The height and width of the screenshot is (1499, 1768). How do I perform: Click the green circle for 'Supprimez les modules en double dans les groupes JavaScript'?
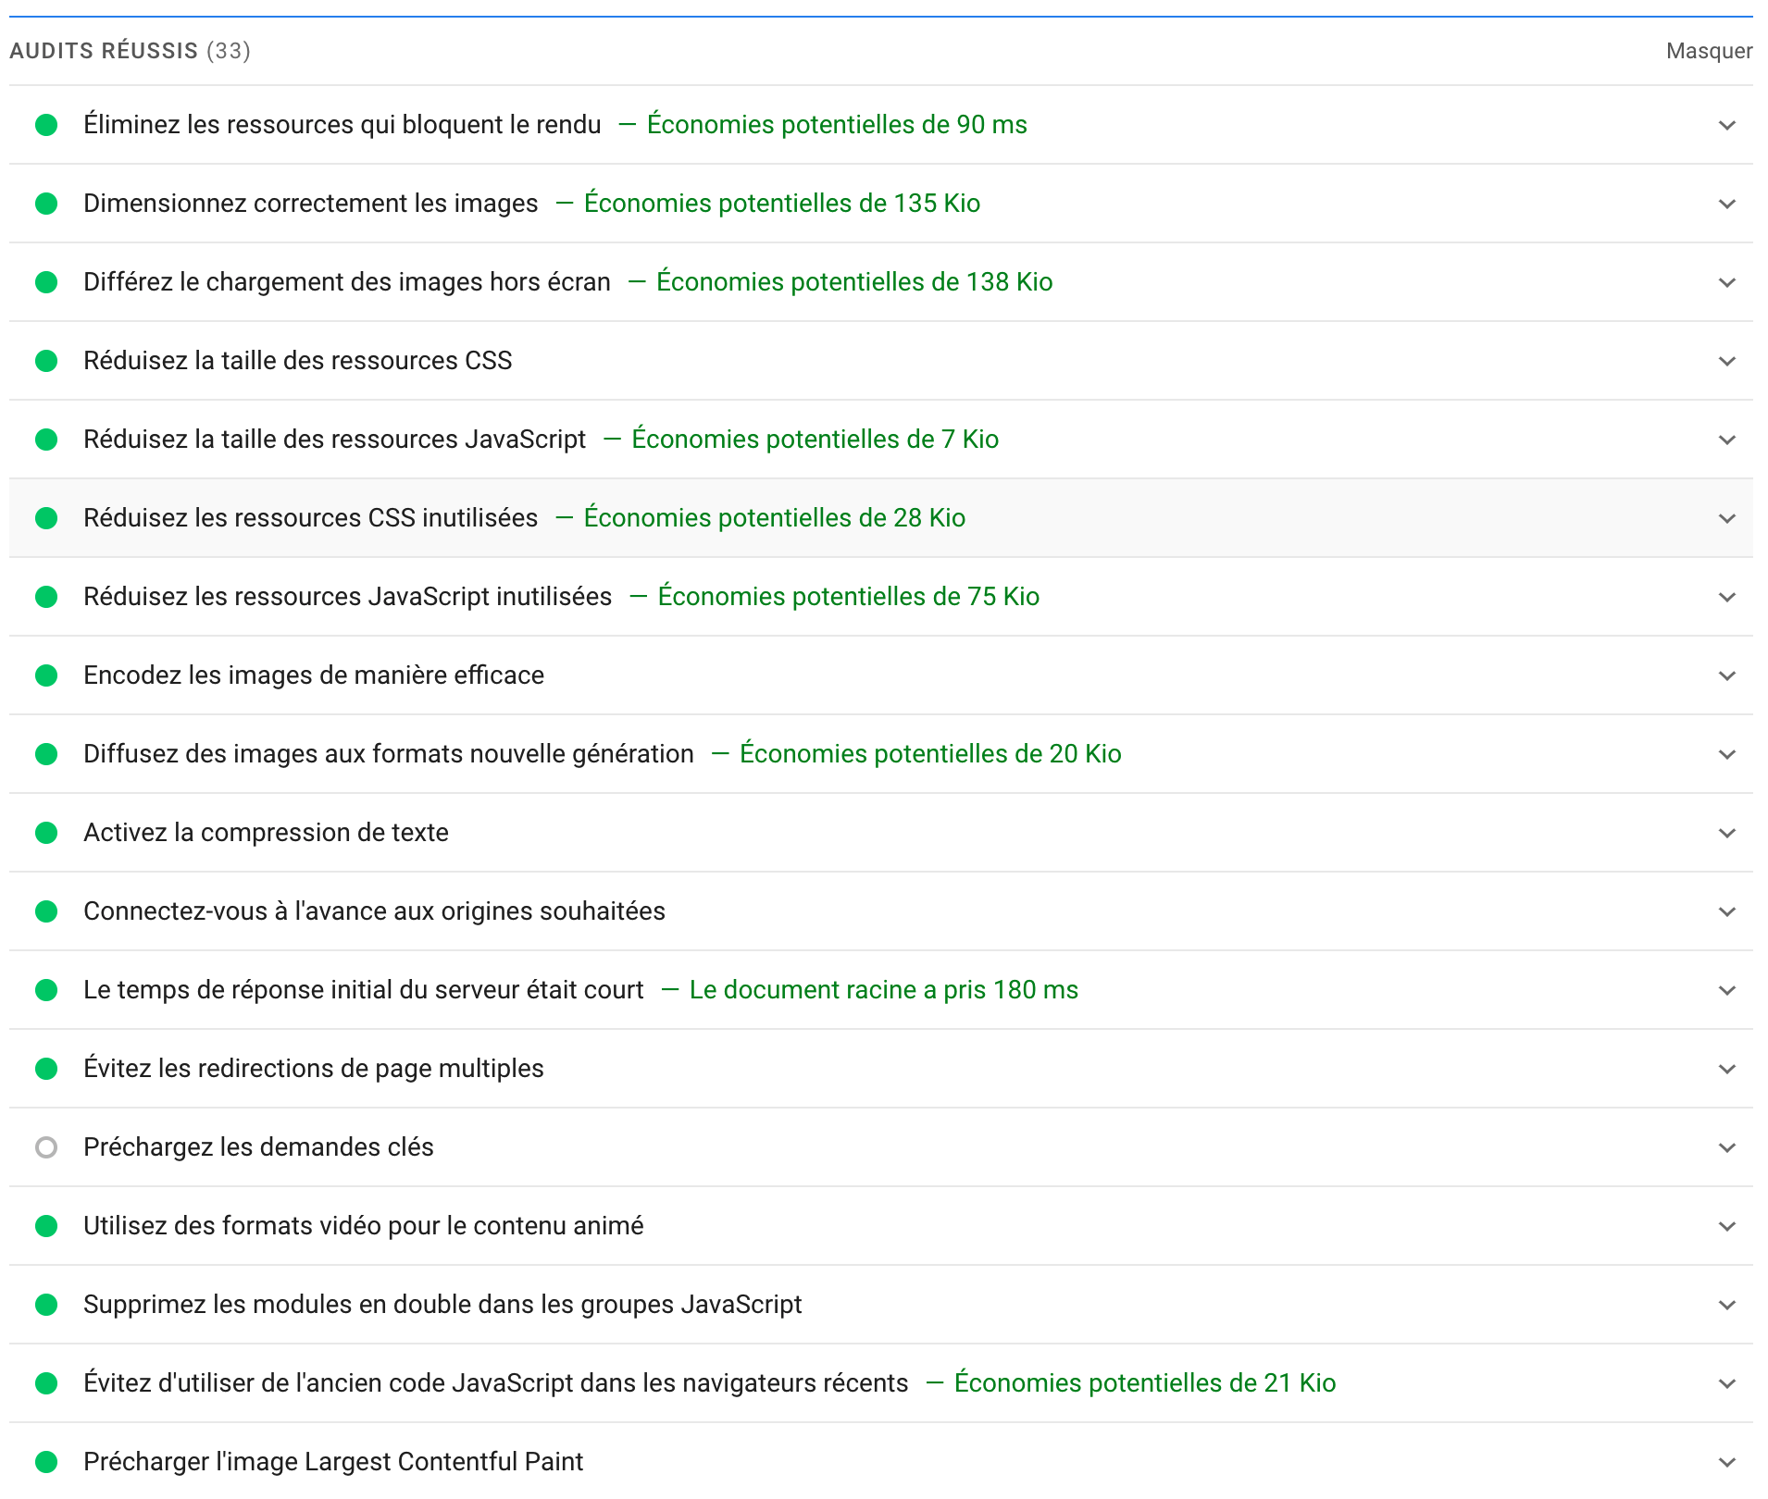pos(47,1304)
